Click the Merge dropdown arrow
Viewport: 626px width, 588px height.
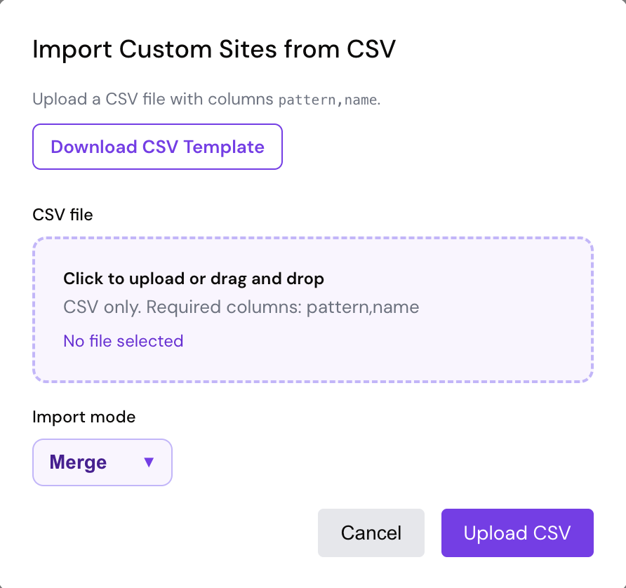pos(148,462)
